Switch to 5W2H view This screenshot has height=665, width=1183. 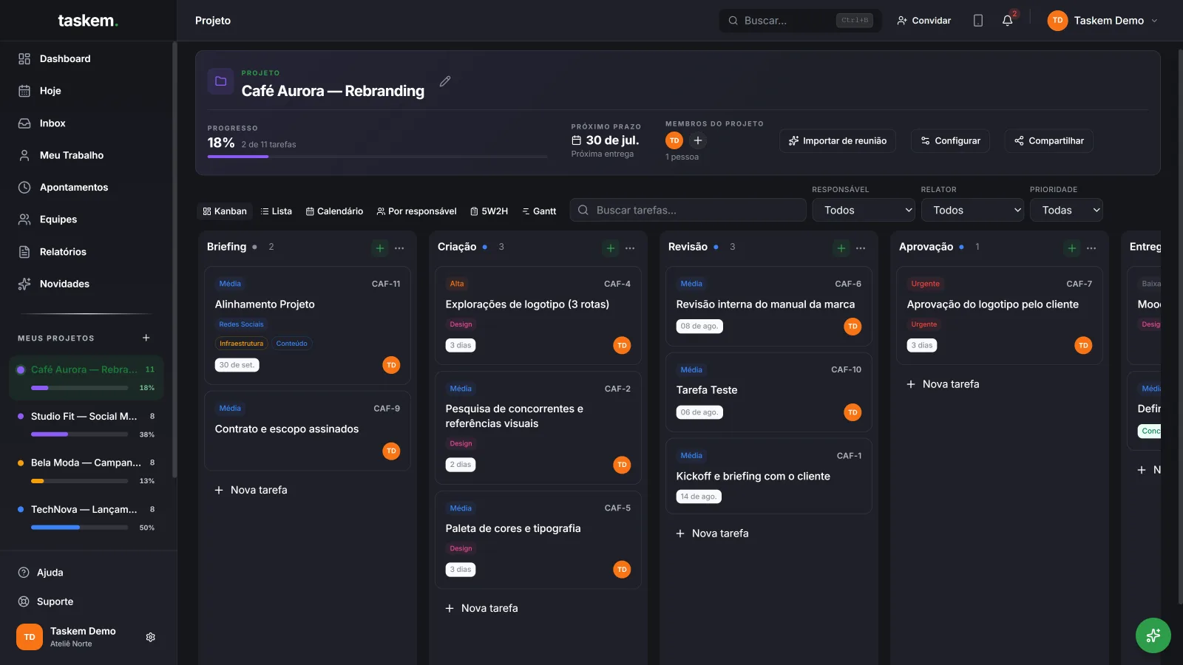click(x=489, y=211)
